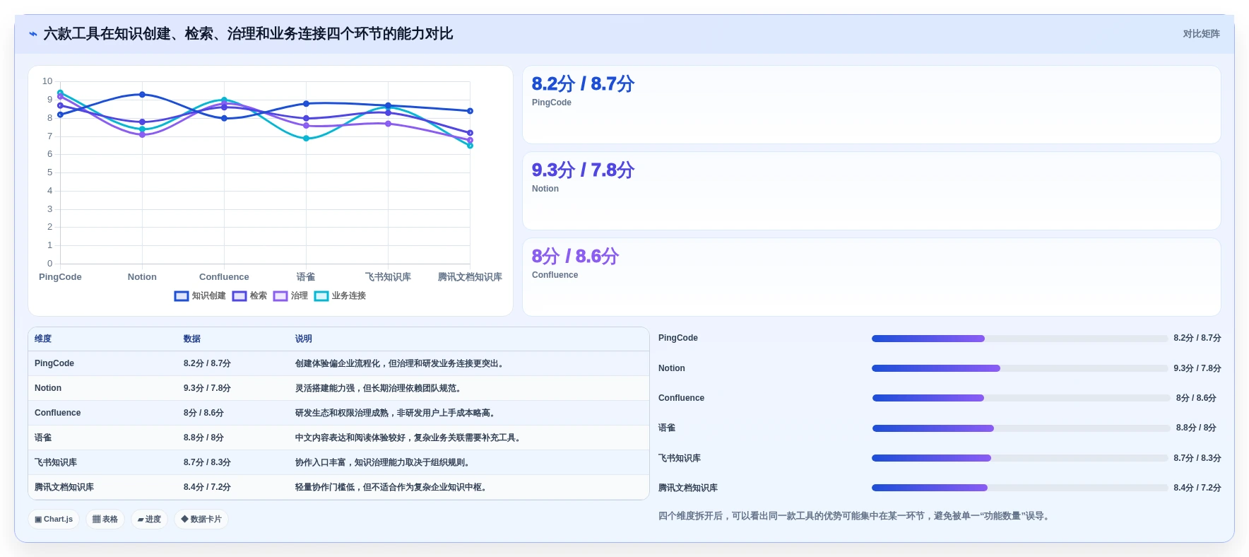This screenshot has height=557, width=1249.
Task: Click the Notion row name in the table
Action: click(48, 388)
